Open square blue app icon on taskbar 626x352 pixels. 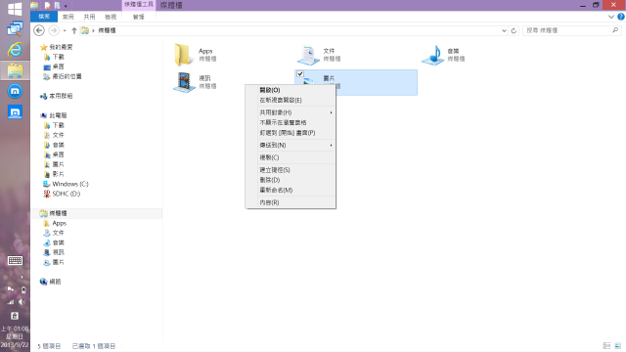(15, 112)
